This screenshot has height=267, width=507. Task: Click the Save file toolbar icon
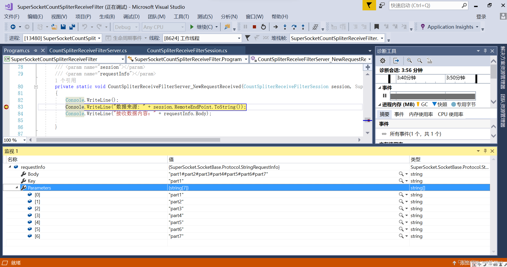click(x=63, y=27)
